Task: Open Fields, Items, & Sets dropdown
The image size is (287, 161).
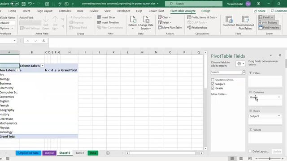Action: tap(202, 17)
